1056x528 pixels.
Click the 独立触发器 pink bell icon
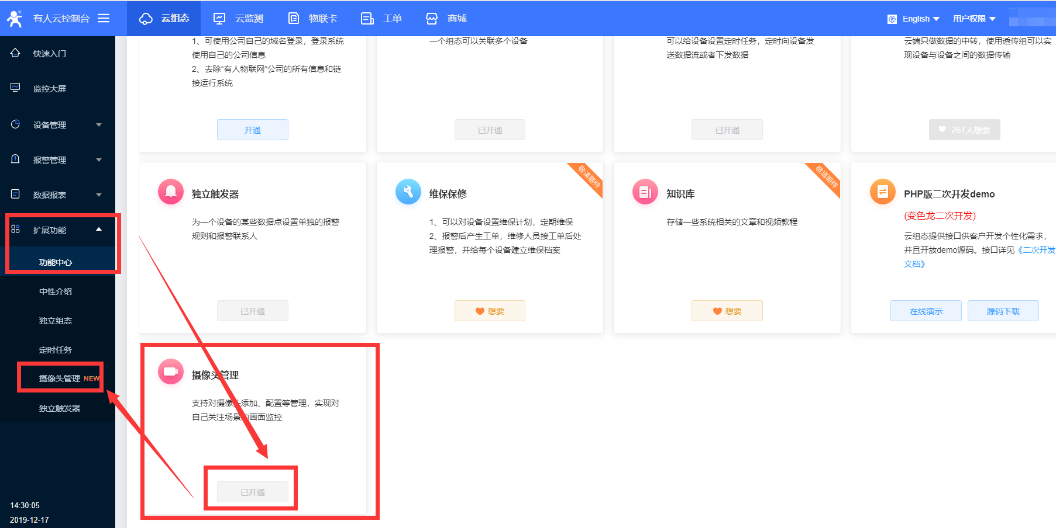pyautogui.click(x=171, y=192)
